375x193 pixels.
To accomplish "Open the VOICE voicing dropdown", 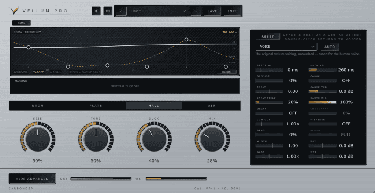I will point(286,47).
